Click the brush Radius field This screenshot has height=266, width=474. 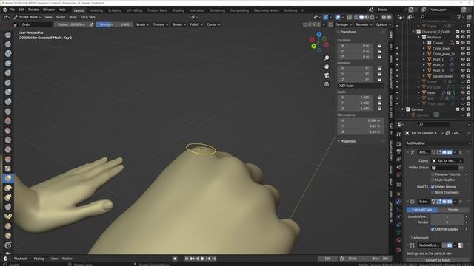71,24
